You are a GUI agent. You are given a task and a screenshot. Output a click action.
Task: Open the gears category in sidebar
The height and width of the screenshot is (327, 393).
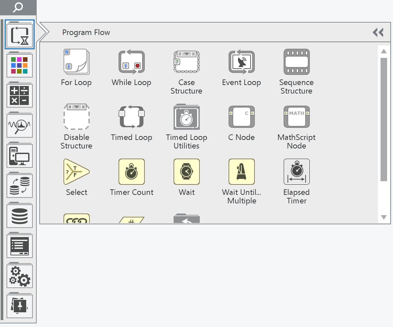20,276
